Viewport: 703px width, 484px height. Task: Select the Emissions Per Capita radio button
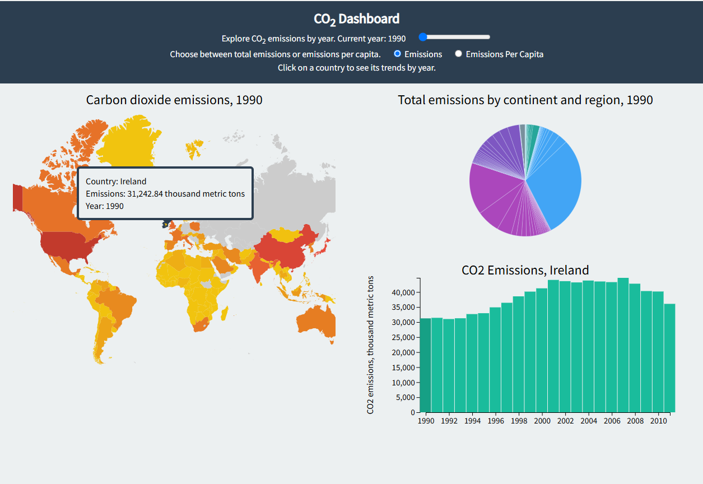coord(458,54)
